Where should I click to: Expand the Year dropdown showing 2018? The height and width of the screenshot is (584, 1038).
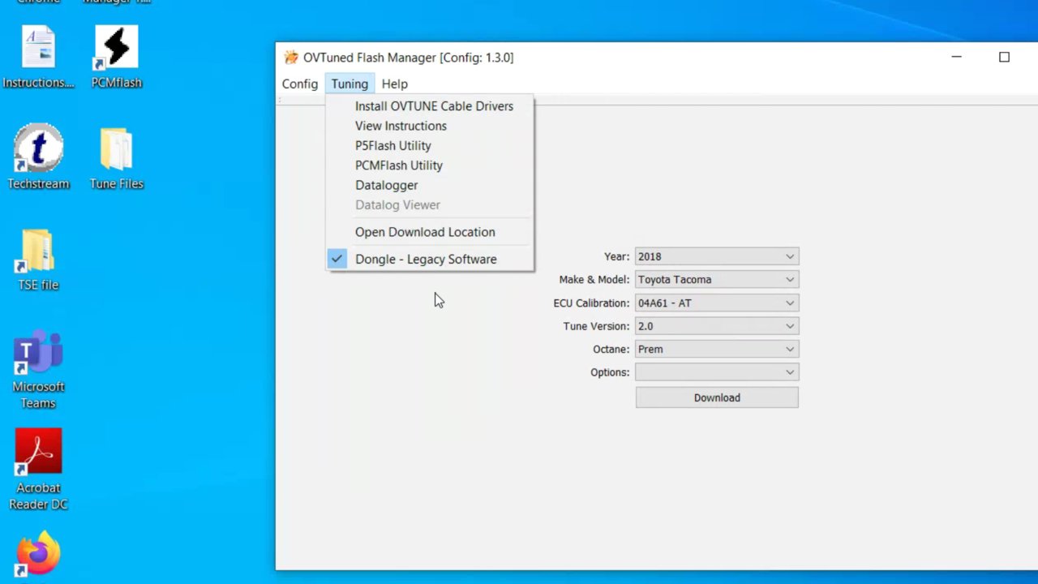(x=717, y=256)
